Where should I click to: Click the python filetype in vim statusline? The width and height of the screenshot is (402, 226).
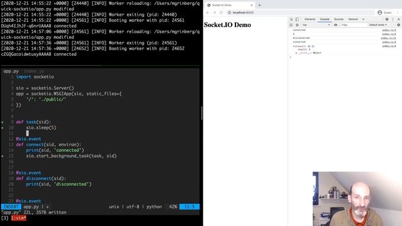[154, 207]
